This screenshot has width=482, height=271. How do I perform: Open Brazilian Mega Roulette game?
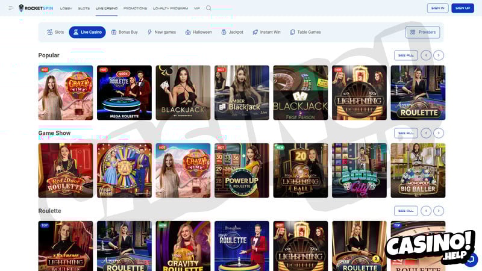point(242,246)
